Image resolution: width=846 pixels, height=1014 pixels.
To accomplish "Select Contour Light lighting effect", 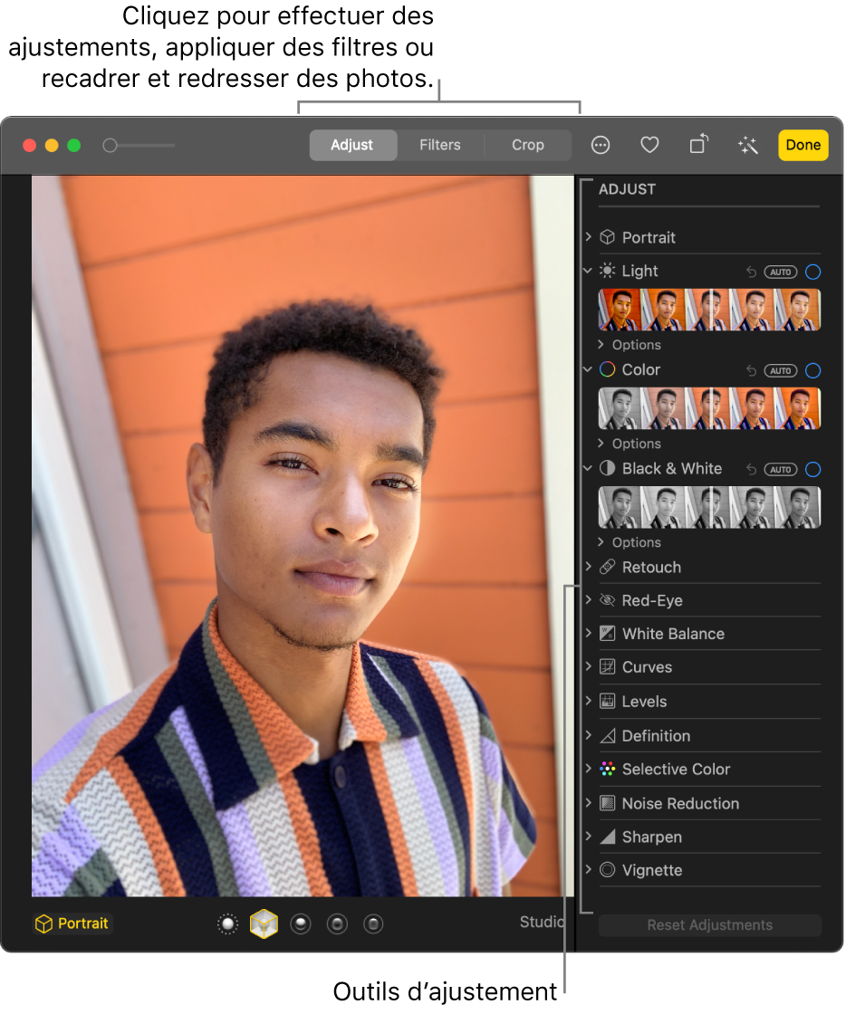I will tap(301, 924).
